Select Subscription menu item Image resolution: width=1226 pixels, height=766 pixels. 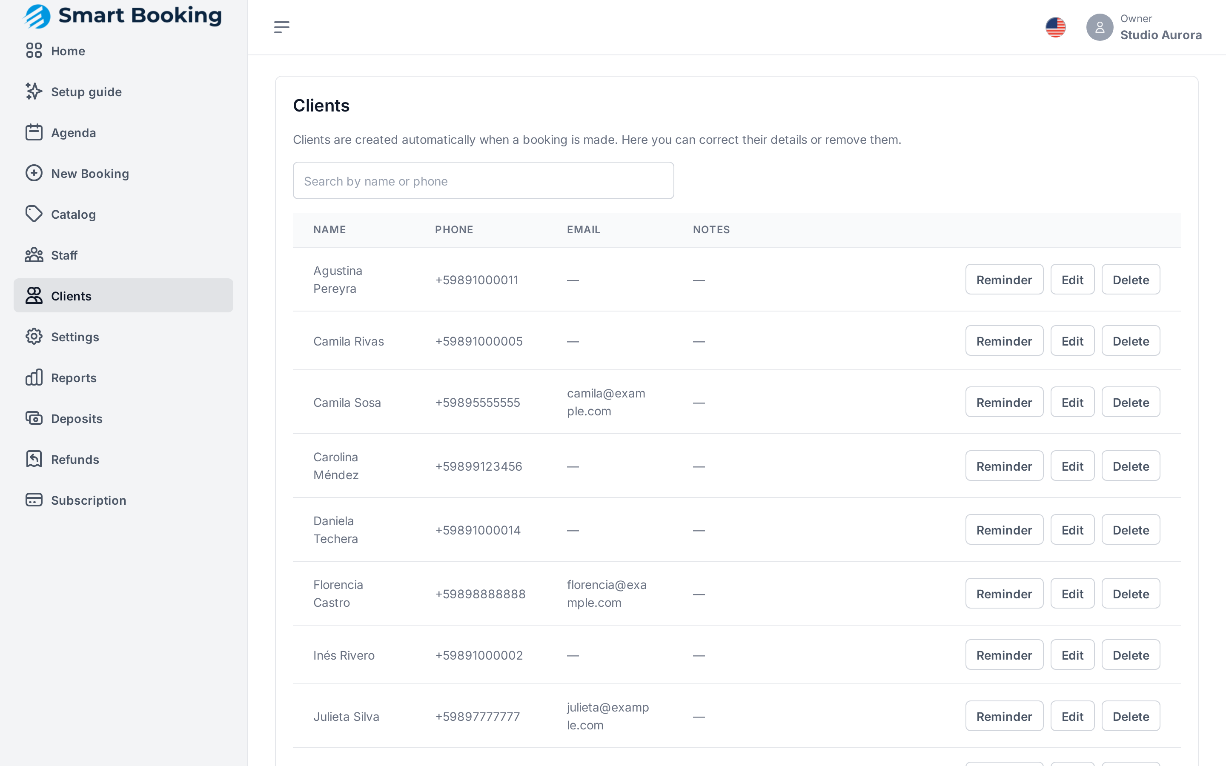123,500
